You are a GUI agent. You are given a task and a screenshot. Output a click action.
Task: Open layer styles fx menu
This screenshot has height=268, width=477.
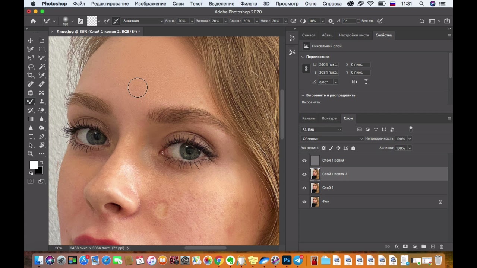(x=397, y=246)
